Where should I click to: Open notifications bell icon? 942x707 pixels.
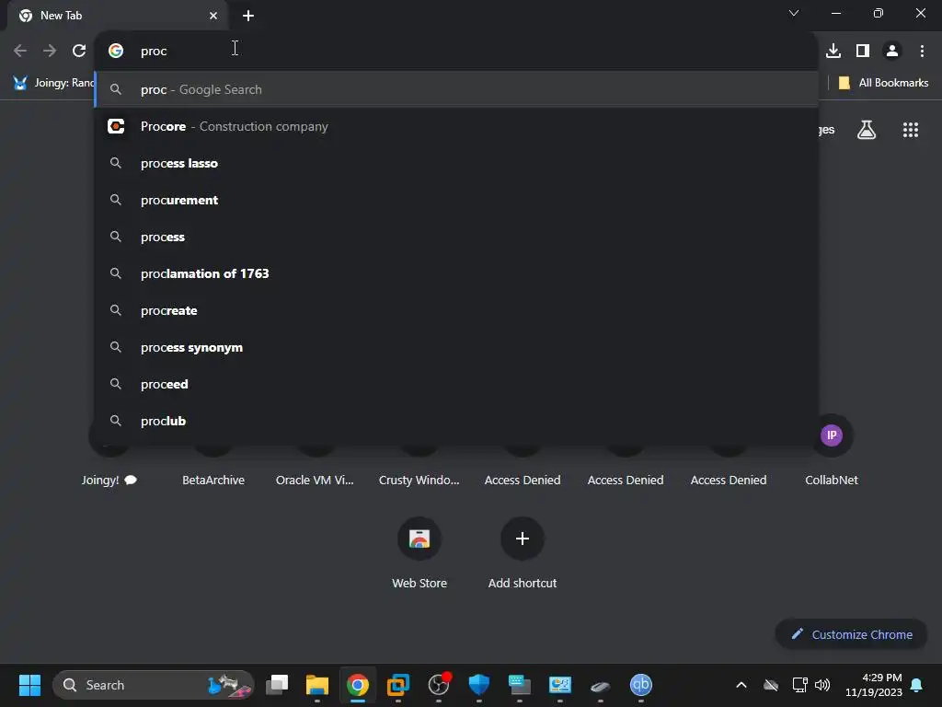pos(916,685)
